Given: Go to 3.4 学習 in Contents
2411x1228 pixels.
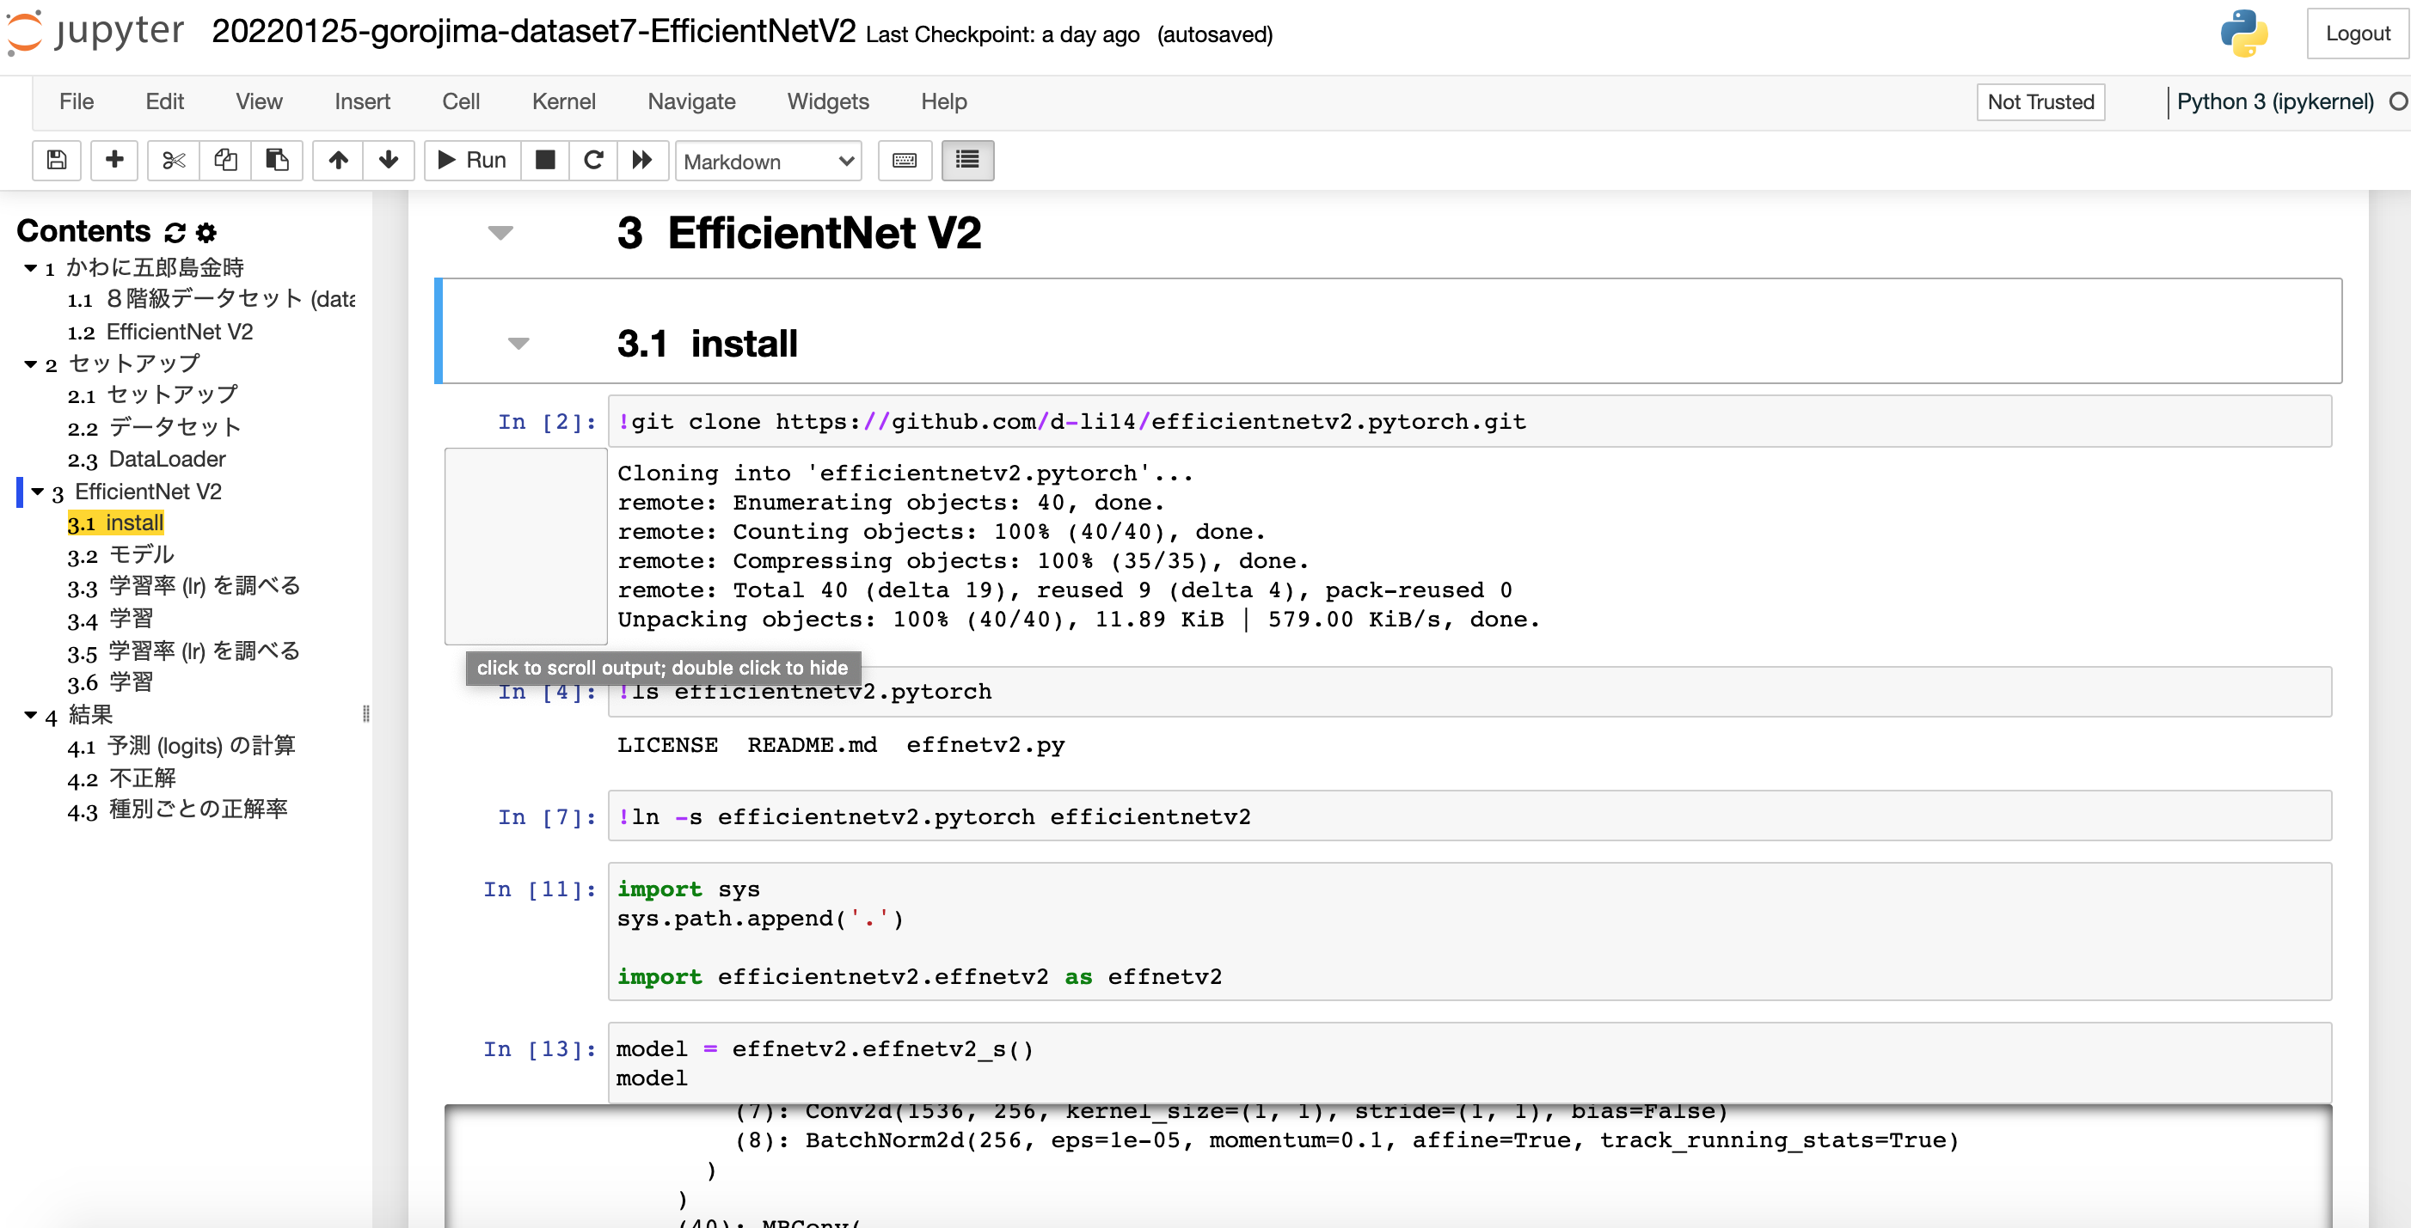Looking at the screenshot, I should tap(130, 619).
